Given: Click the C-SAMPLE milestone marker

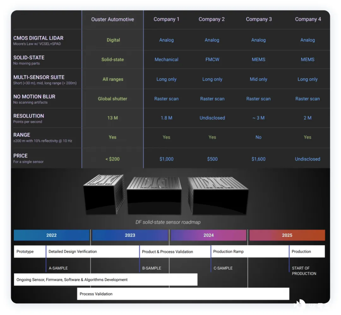Looking at the screenshot, I should coord(223,268).
